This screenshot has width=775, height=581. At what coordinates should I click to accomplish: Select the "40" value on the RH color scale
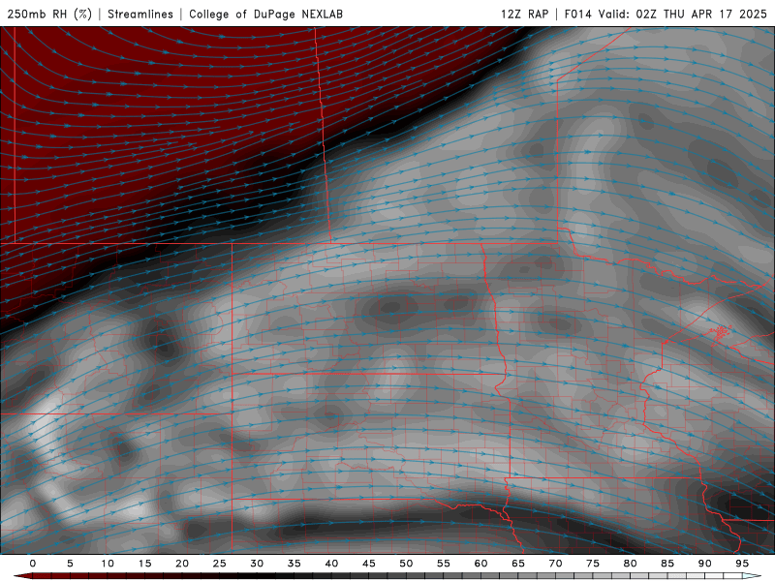(331, 564)
